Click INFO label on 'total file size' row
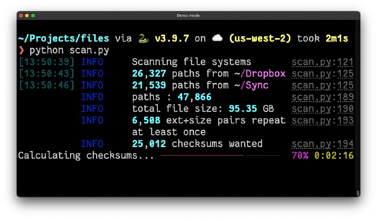 (x=92, y=109)
